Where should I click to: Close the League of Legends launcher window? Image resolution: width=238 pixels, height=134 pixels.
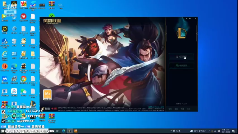196,19
